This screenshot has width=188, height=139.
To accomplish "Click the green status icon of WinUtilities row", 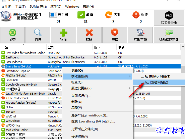I will pyautogui.click(x=3, y=121).
